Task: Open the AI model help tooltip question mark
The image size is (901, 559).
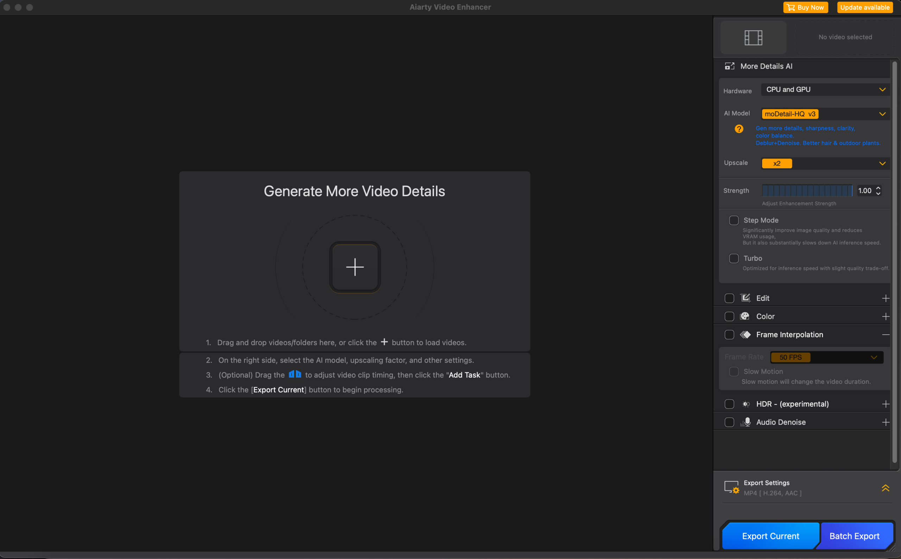Action: pyautogui.click(x=739, y=129)
